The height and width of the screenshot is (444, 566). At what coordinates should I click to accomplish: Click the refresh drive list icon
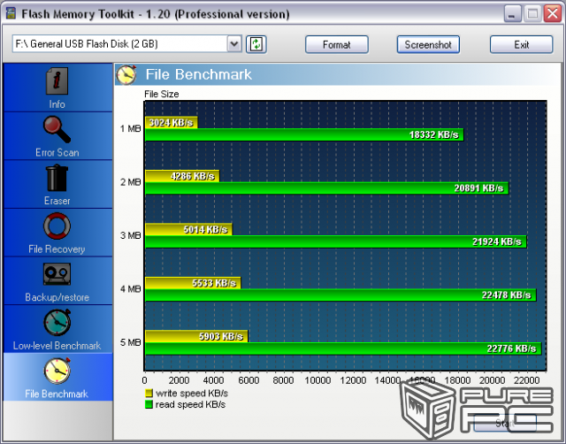(256, 44)
